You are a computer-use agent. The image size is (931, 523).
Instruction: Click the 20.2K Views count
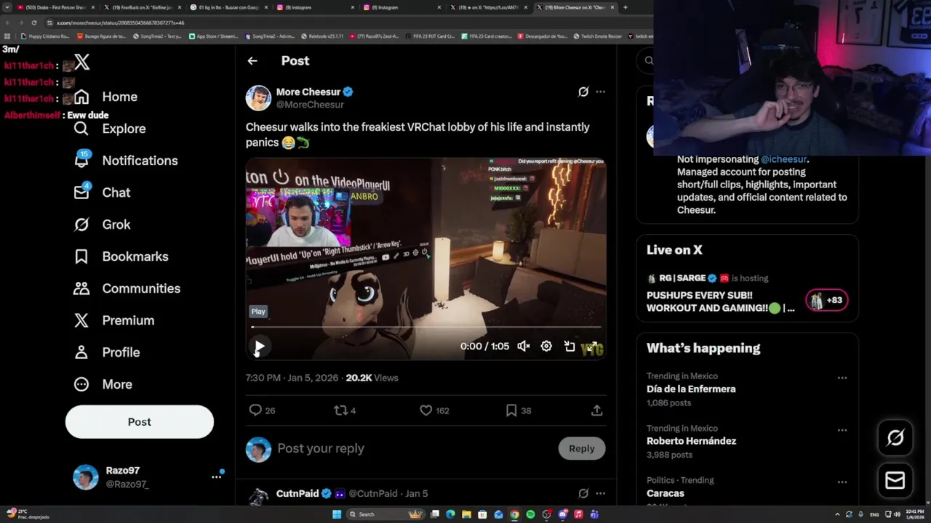click(x=372, y=378)
